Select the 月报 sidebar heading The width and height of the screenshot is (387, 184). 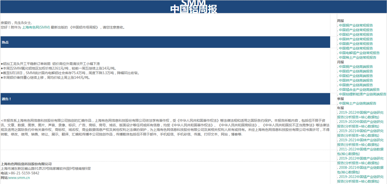341,62
